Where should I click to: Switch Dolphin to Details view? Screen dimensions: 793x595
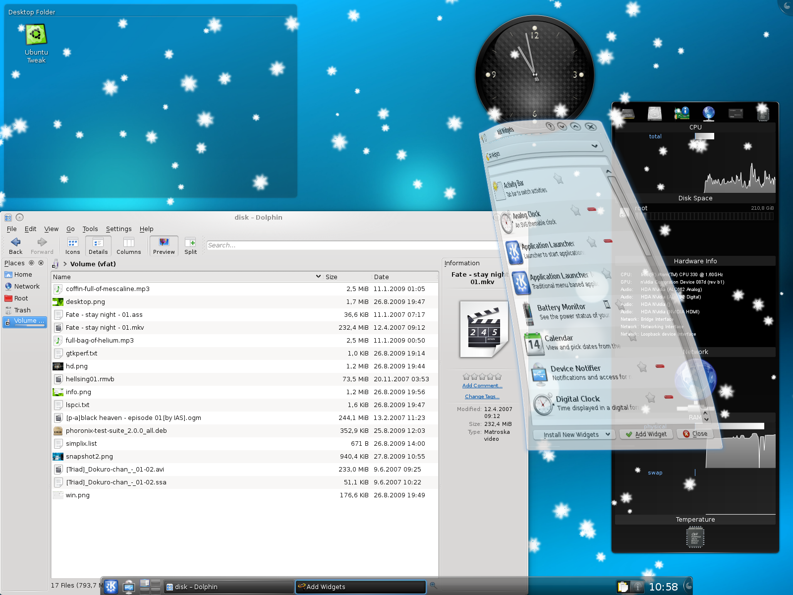[x=98, y=245]
